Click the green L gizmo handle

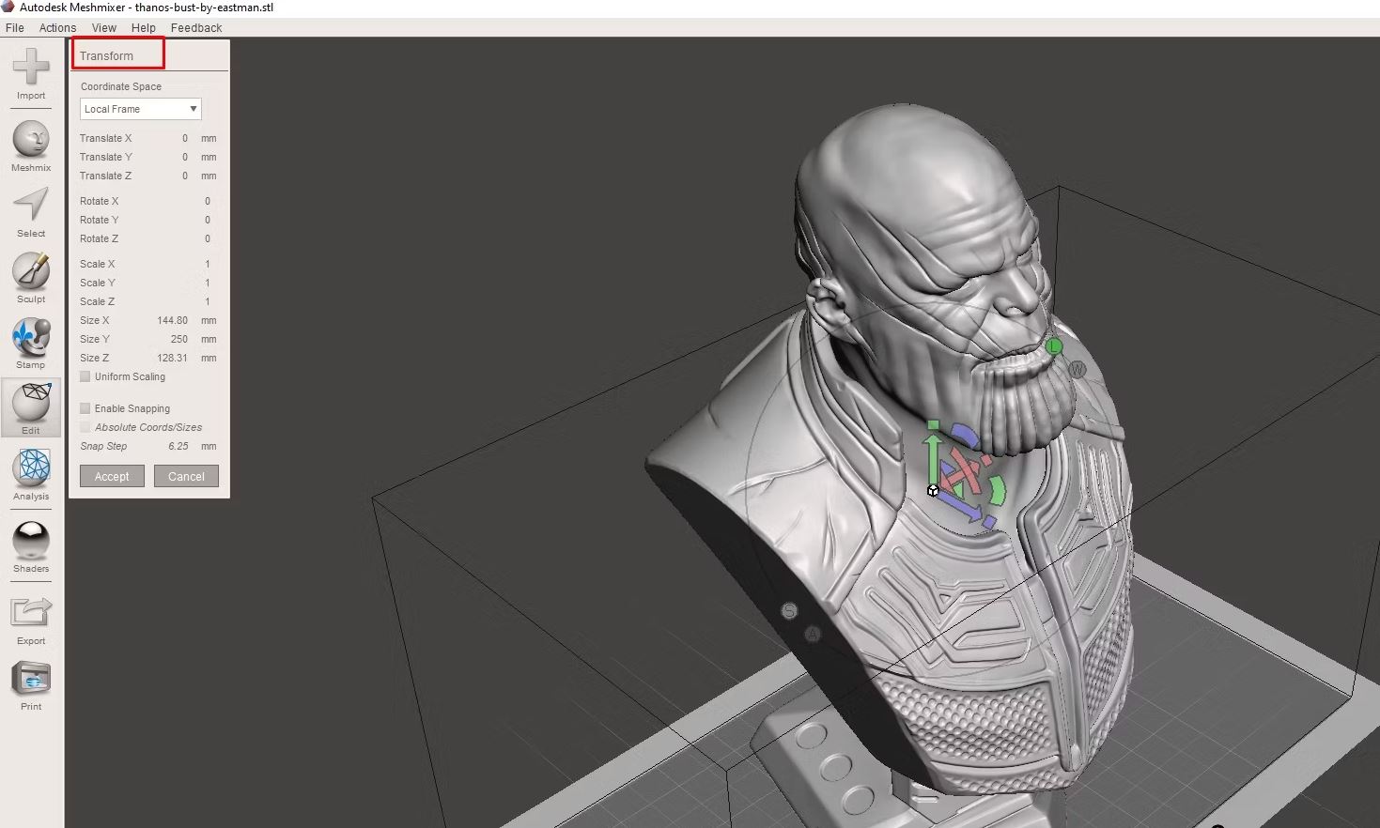(1054, 346)
